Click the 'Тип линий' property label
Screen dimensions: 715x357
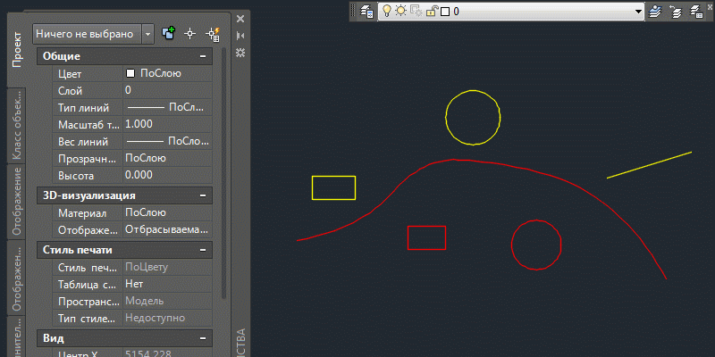pyautogui.click(x=83, y=108)
